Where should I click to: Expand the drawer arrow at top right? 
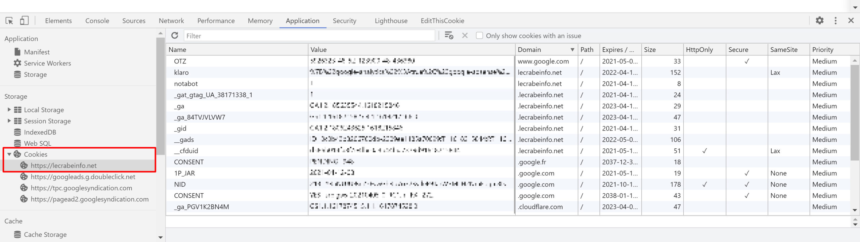pyautogui.click(x=855, y=7)
